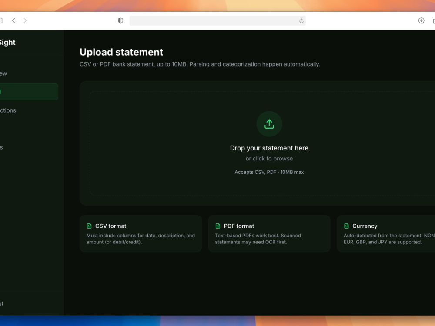Click the app logo text ending 'Sight'

(x=7, y=43)
